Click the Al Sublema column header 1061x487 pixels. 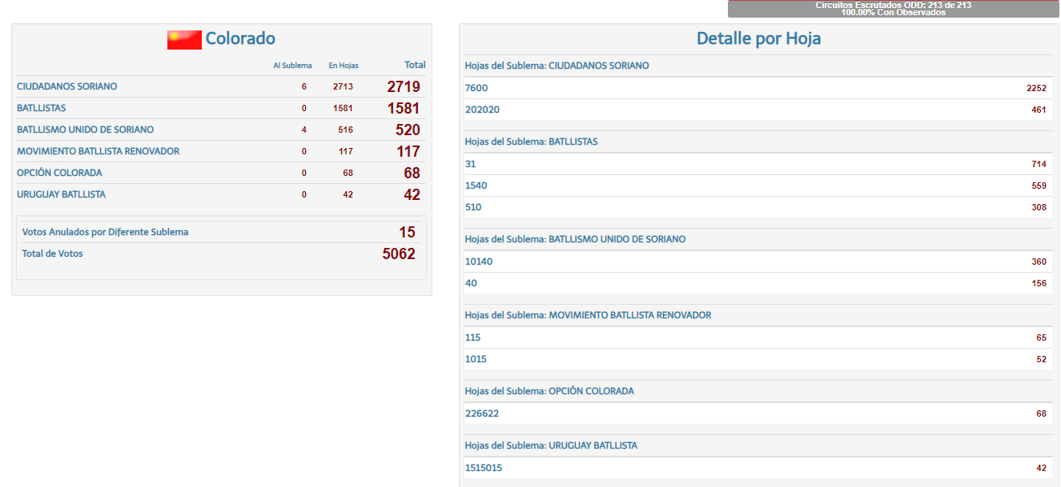[x=292, y=66]
